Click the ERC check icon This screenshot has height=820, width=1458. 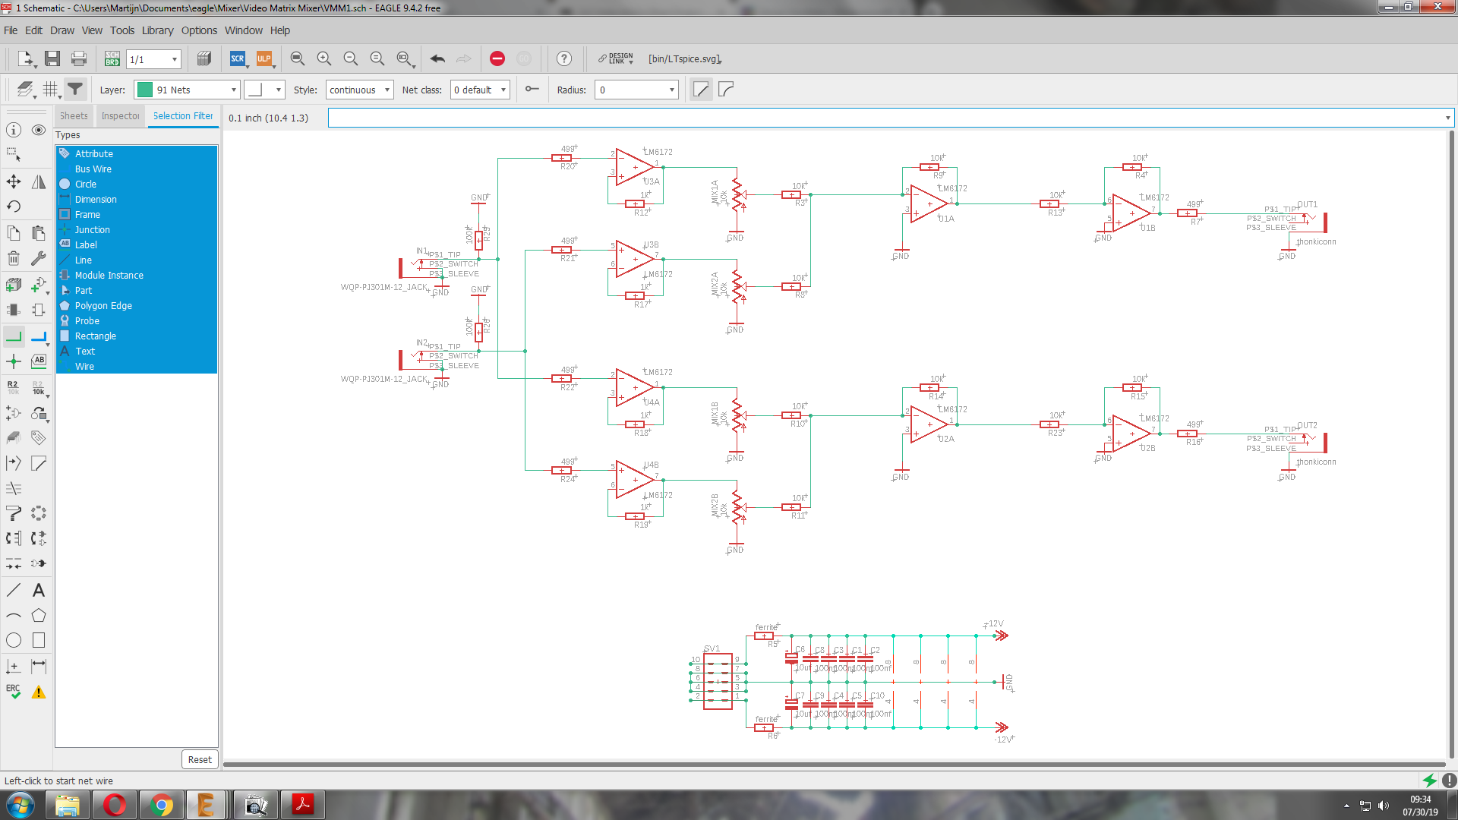click(x=14, y=691)
